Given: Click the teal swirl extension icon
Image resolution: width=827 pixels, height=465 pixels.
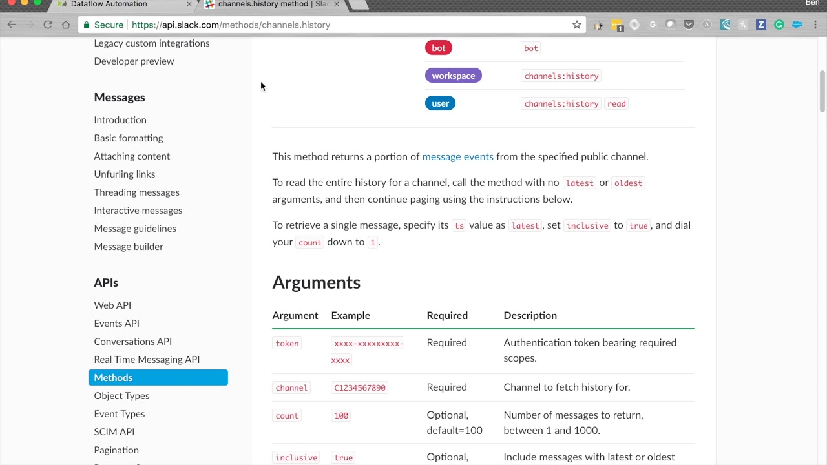Looking at the screenshot, I should (725, 25).
